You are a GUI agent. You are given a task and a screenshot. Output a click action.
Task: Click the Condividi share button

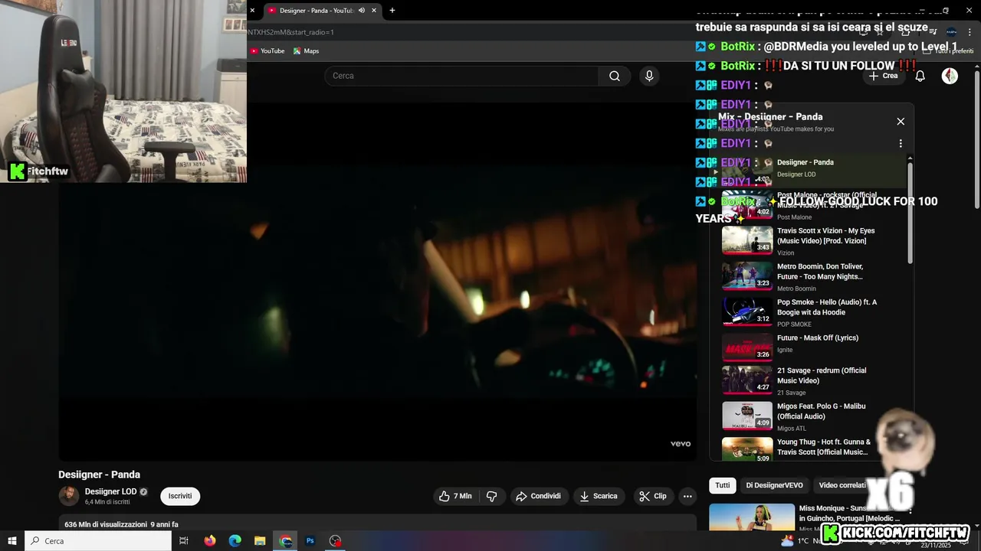(x=539, y=496)
